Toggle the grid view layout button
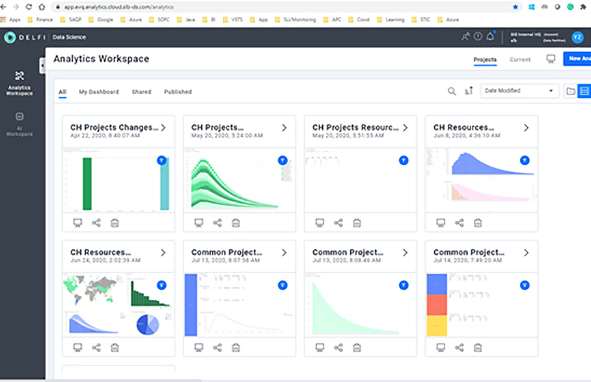The height and width of the screenshot is (382, 591). coord(584,91)
